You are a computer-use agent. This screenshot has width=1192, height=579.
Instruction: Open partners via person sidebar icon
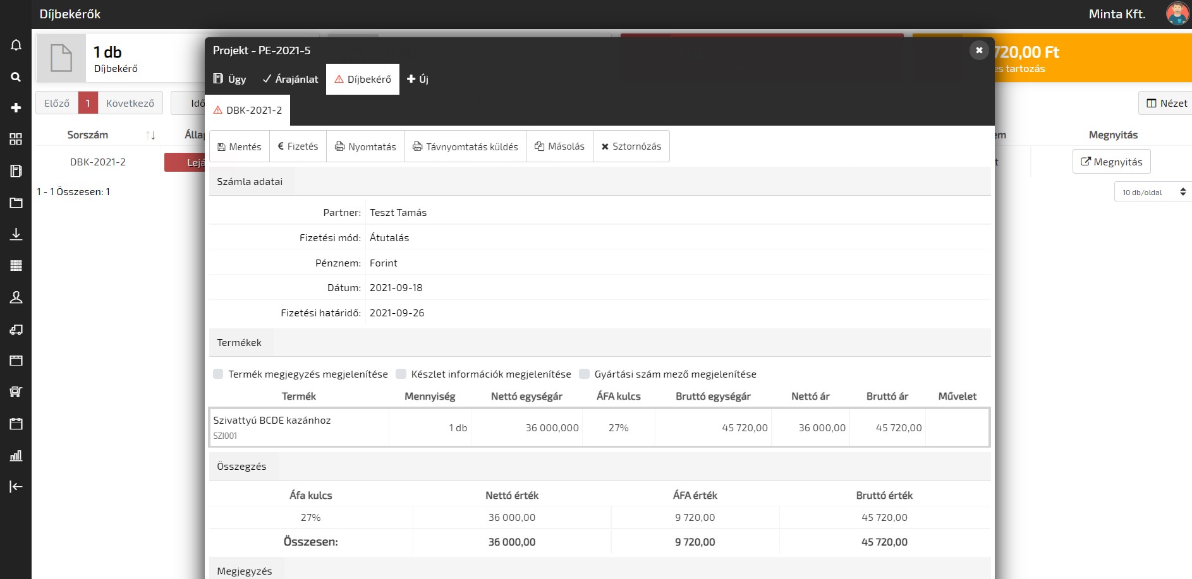coord(16,297)
